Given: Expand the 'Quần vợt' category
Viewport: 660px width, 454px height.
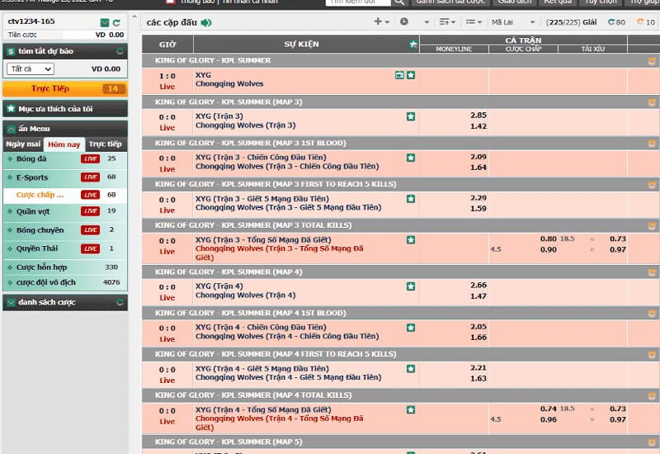Looking at the screenshot, I should [x=33, y=211].
